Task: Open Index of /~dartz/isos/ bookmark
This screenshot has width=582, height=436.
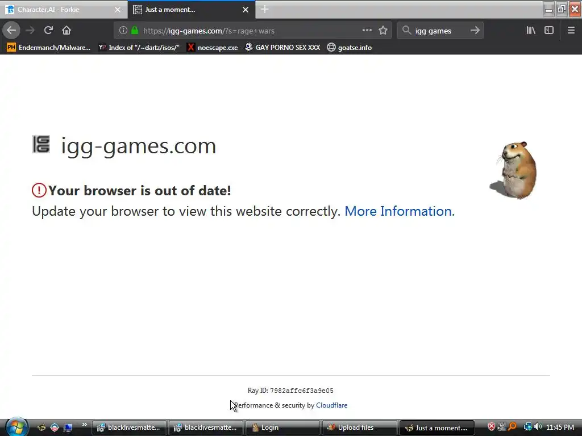Action: coord(139,48)
